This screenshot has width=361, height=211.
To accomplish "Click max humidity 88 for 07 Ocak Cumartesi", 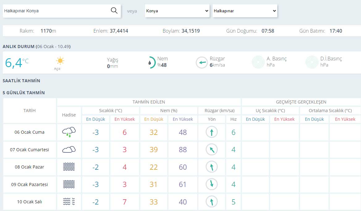I will (x=183, y=150).
